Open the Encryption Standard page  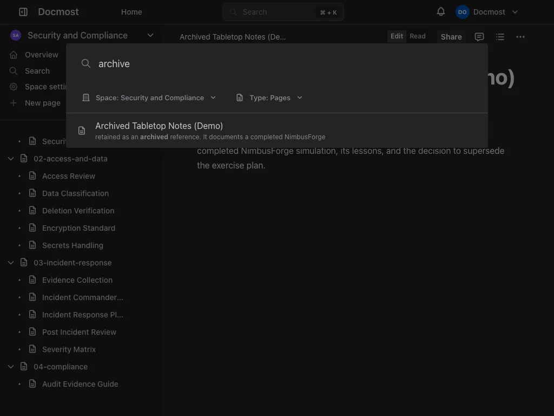78,228
